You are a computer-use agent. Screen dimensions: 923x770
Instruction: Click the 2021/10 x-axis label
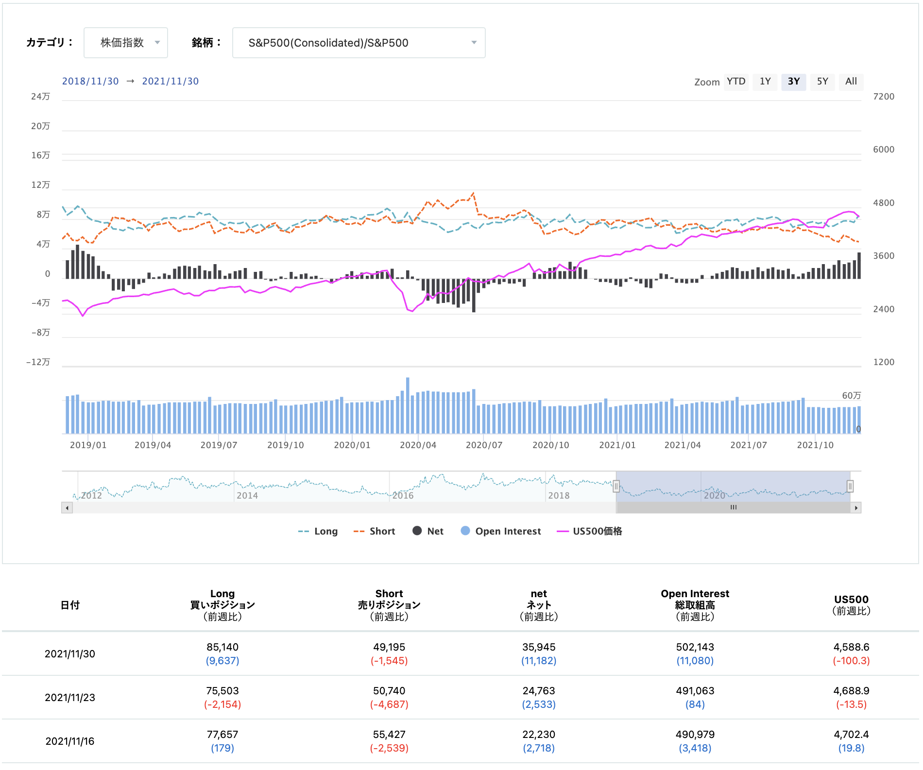pos(815,445)
